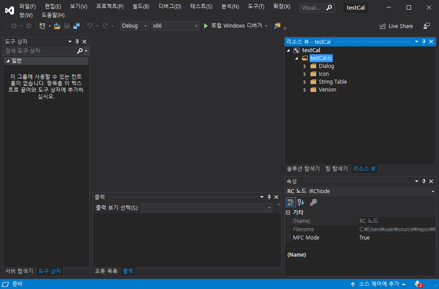The width and height of the screenshot is (439, 289).
Task: Click the property pages wrench icon
Action: [313, 202]
